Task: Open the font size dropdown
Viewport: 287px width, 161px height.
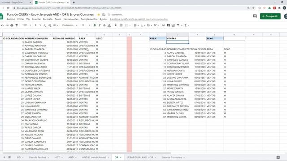Action: pyautogui.click(x=86, y=25)
